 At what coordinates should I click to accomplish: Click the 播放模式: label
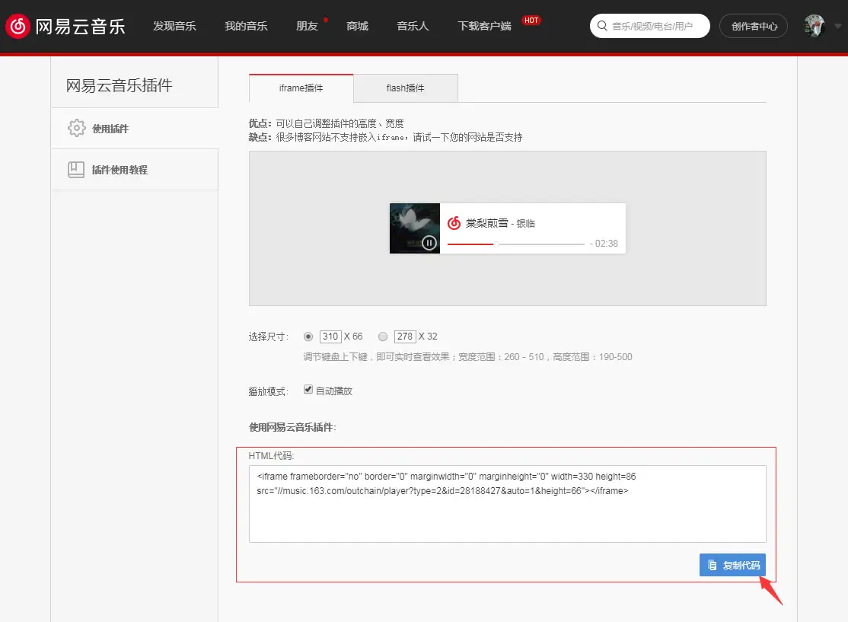[x=269, y=391]
